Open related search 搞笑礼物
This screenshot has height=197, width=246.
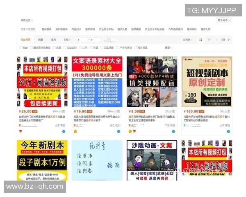pos(205,29)
